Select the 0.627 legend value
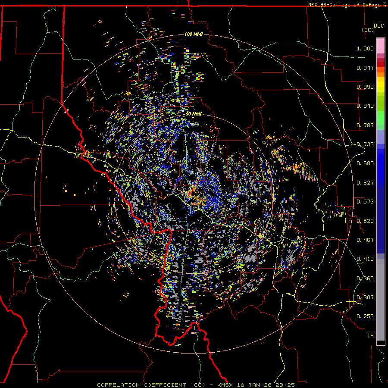This screenshot has width=388, height=388. point(365,183)
